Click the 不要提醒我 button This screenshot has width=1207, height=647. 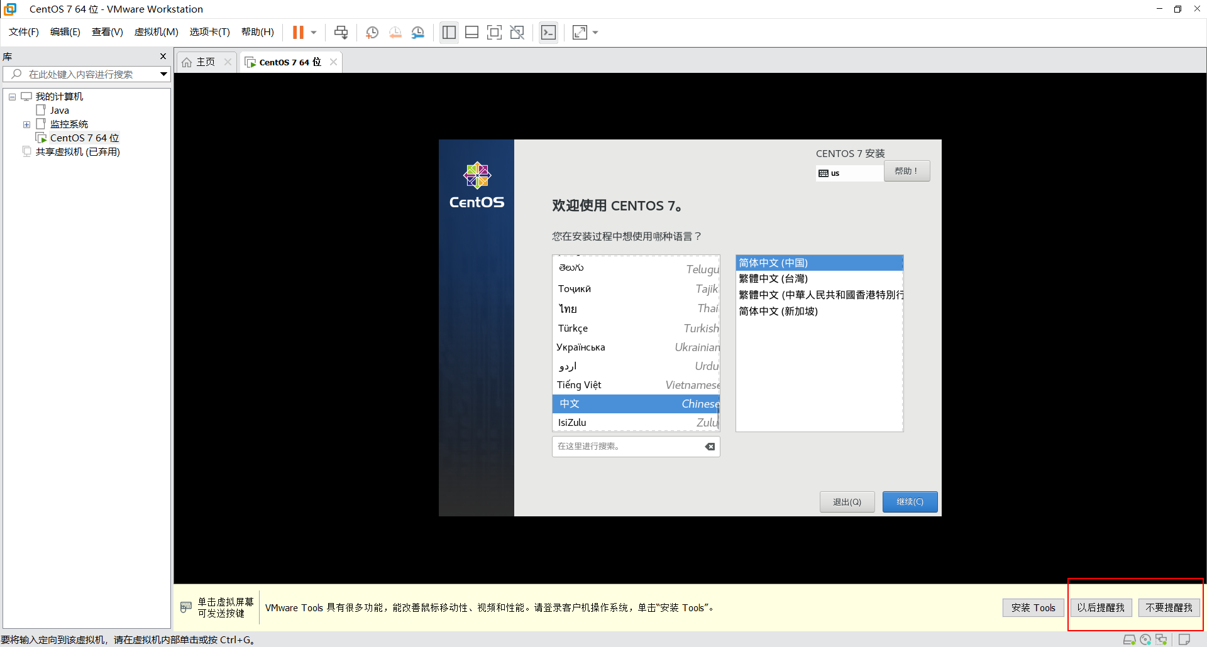(x=1169, y=607)
